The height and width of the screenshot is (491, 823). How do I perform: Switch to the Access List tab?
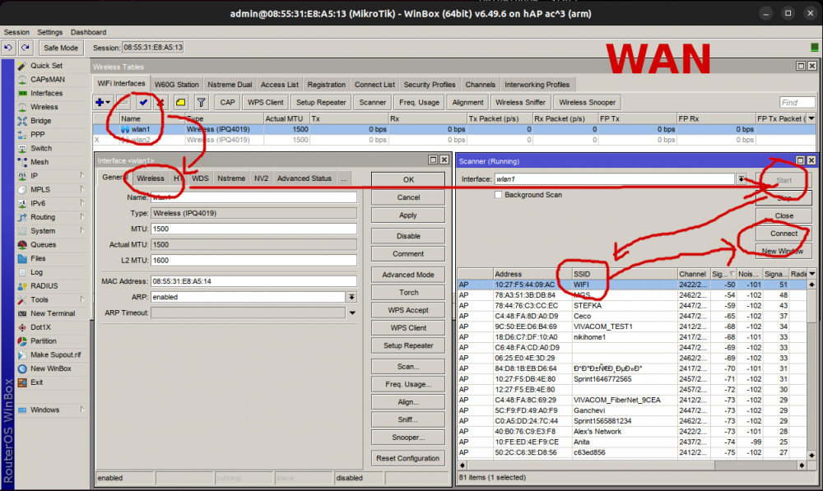279,85
